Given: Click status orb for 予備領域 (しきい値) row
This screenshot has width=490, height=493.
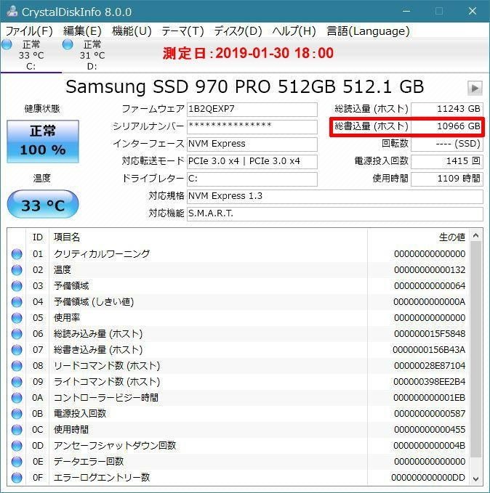Looking at the screenshot, I should click(x=17, y=302).
